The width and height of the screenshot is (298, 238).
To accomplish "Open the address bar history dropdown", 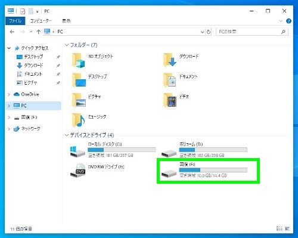I will 202,32.
